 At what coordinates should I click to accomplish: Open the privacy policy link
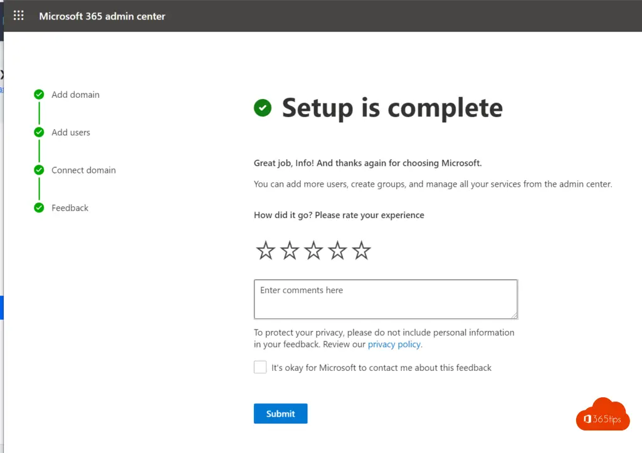click(x=394, y=345)
